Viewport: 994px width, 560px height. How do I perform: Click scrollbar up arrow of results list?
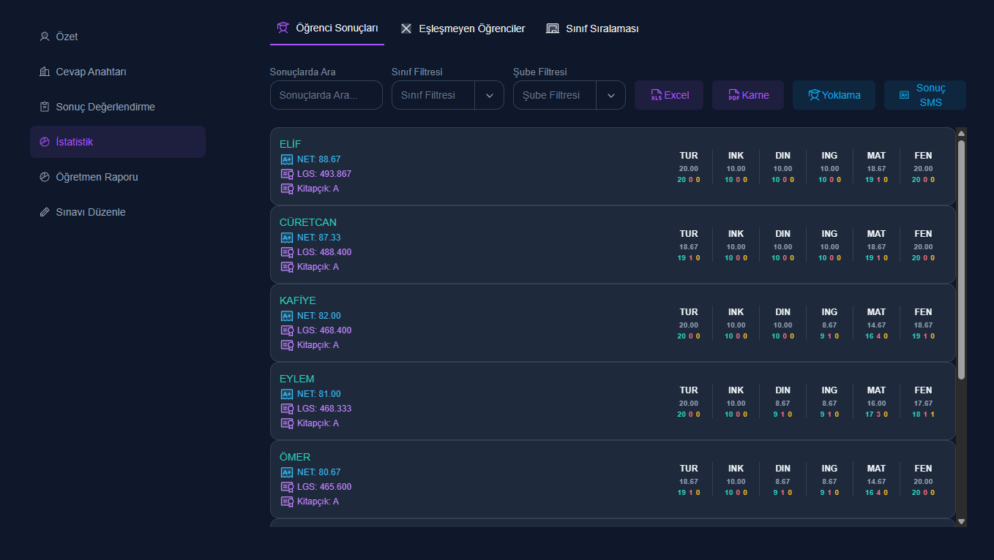click(x=961, y=133)
